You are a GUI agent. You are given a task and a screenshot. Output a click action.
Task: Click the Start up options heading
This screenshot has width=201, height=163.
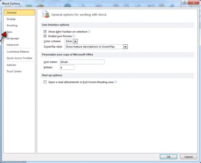pos(52,75)
